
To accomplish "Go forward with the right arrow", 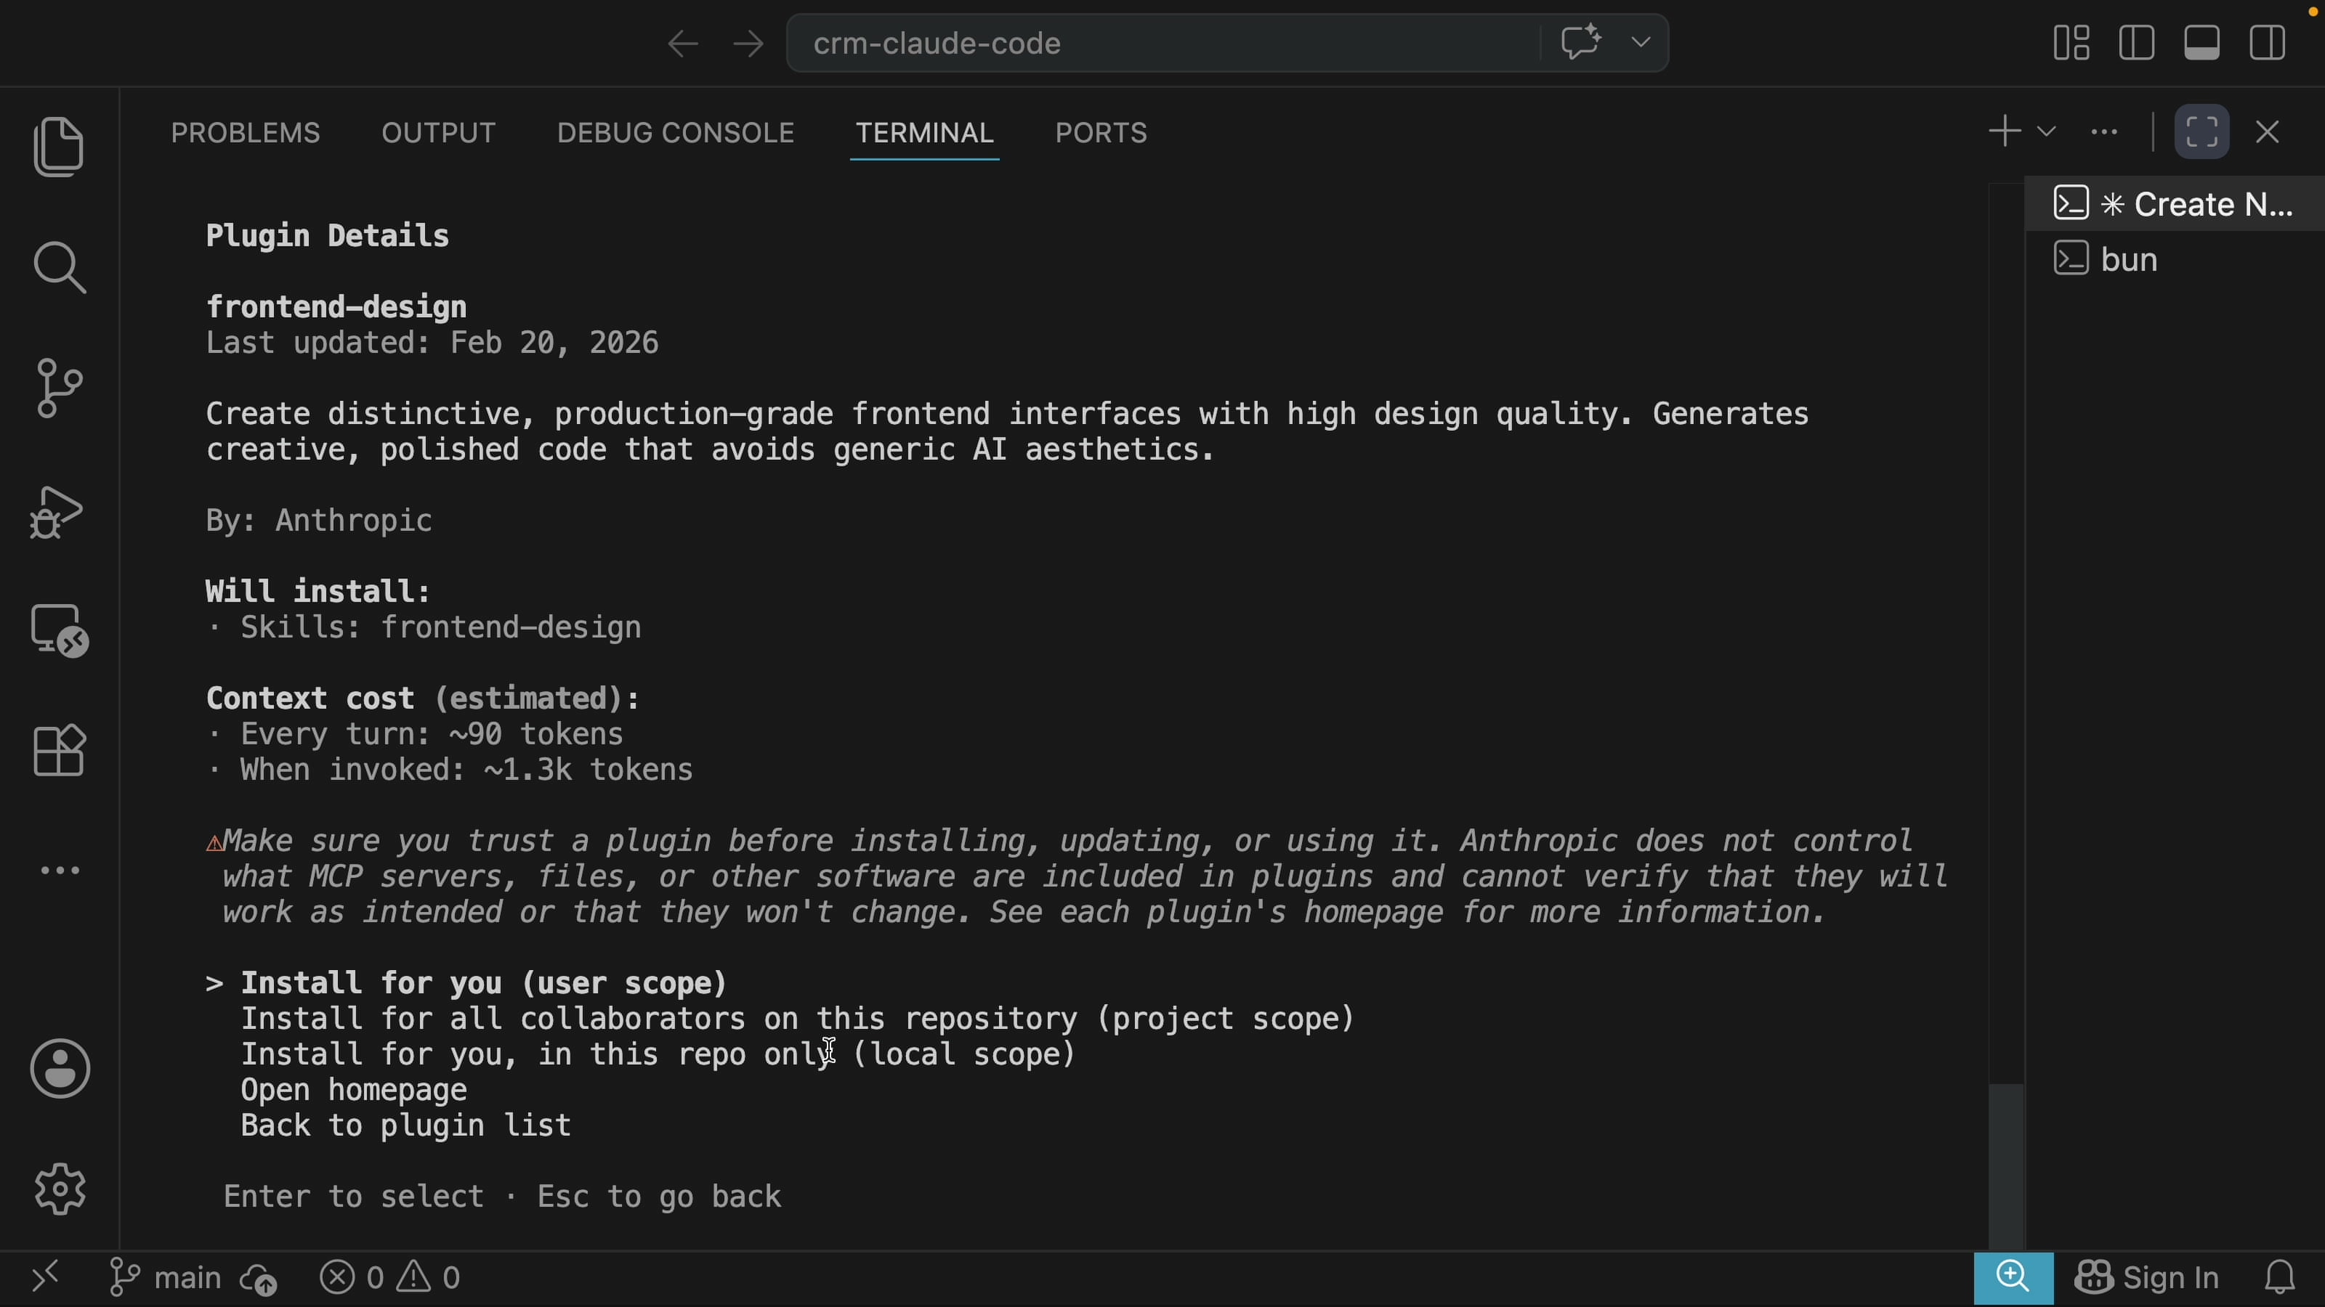I will pos(748,44).
